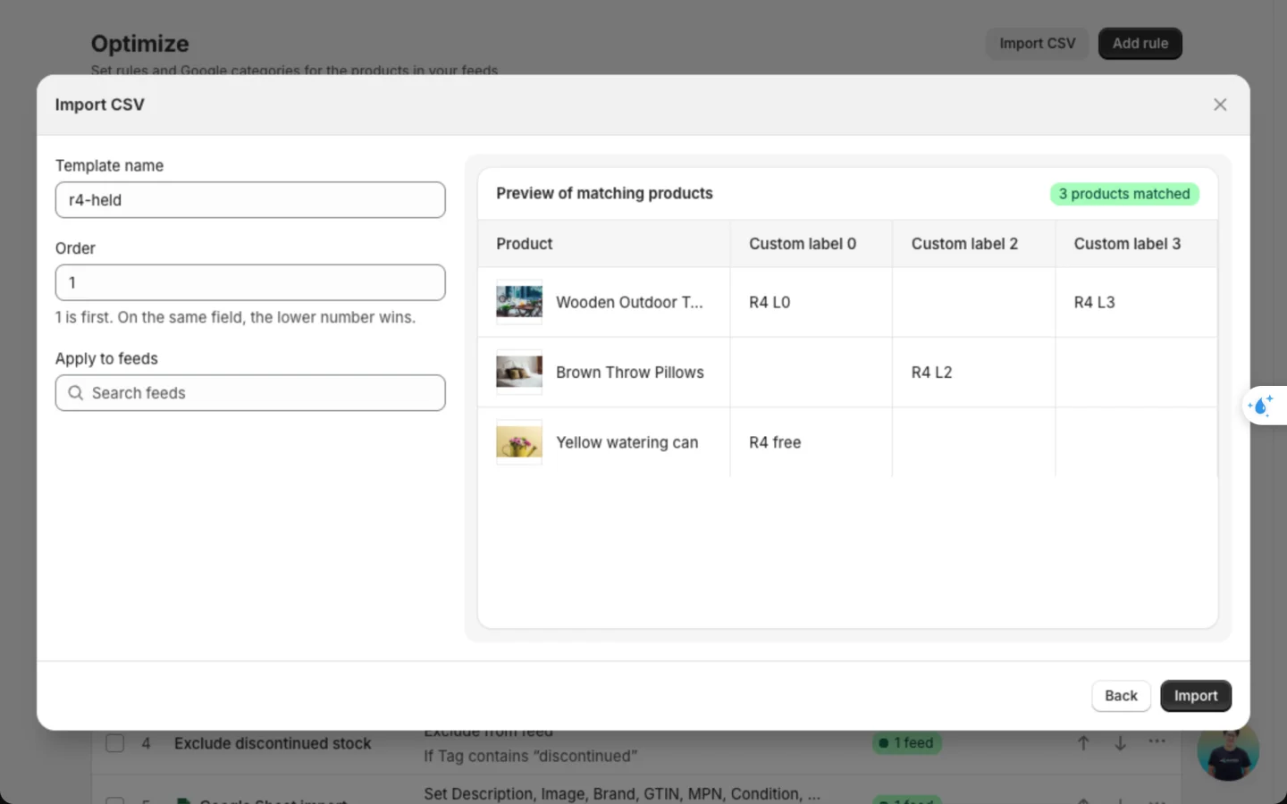Click the support avatar chat bubble
Screen dimensions: 1287x804
point(1228,750)
